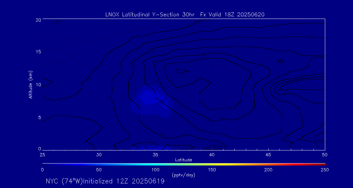Viewport: 353px width, 188px height.
Task: Select altitude axis tick label 10
Action: point(38,85)
